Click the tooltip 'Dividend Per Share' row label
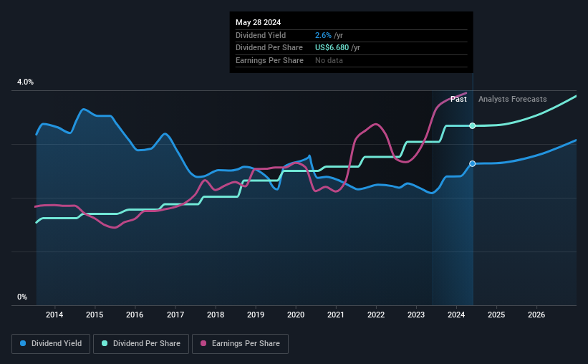 (269, 48)
